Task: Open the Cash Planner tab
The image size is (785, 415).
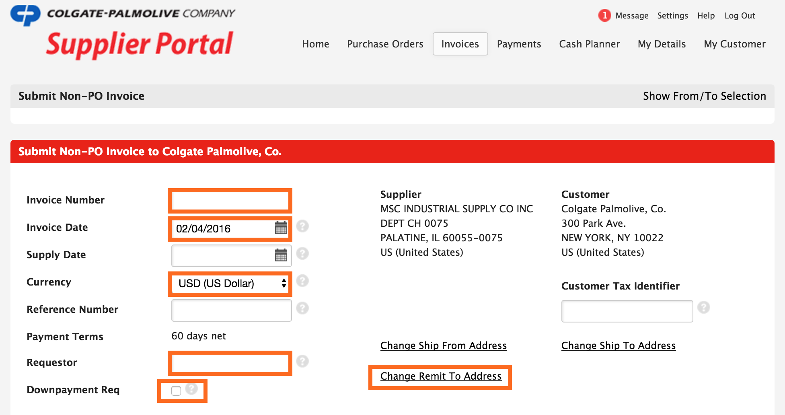Action: [589, 44]
